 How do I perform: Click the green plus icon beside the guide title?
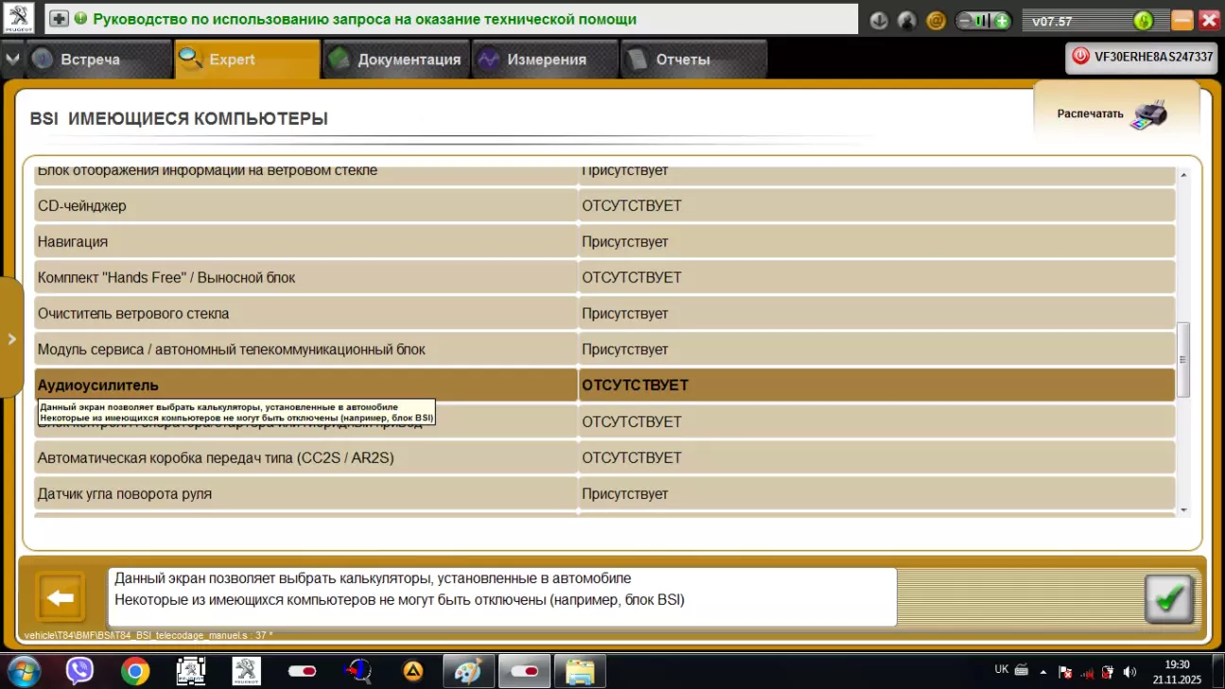click(60, 19)
